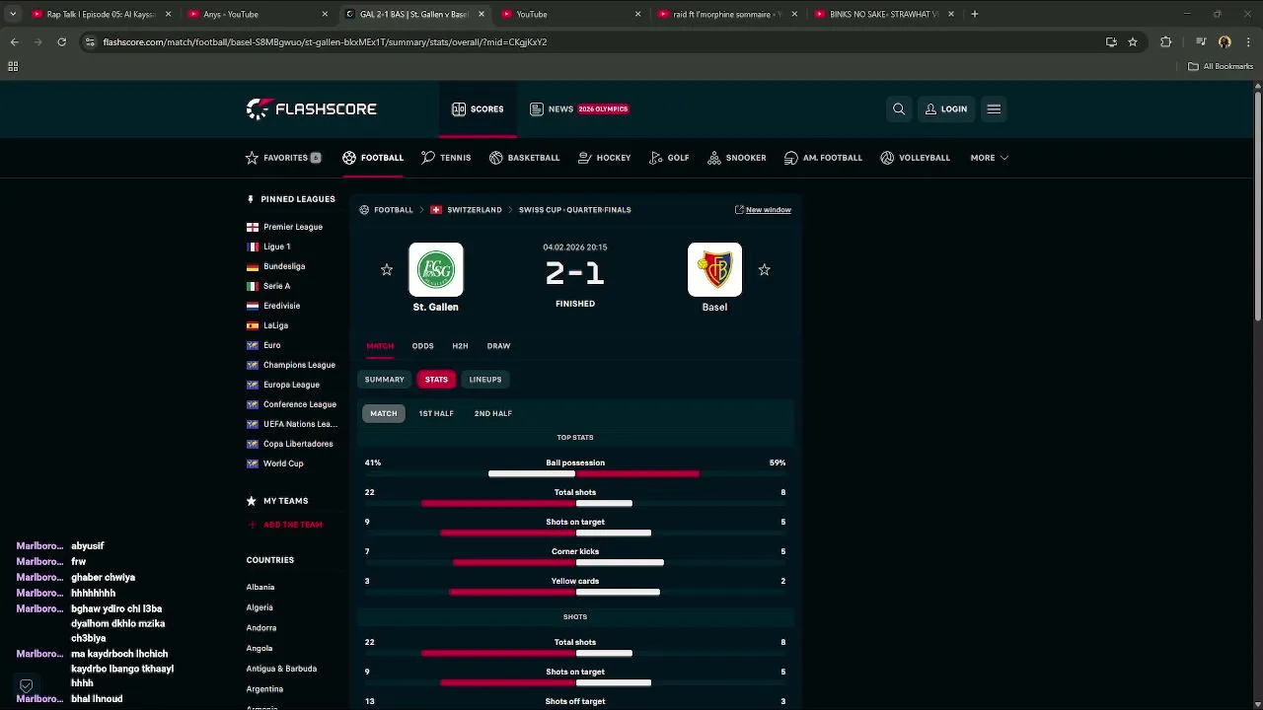
Task: Show 1st Half statistics
Action: (x=436, y=413)
